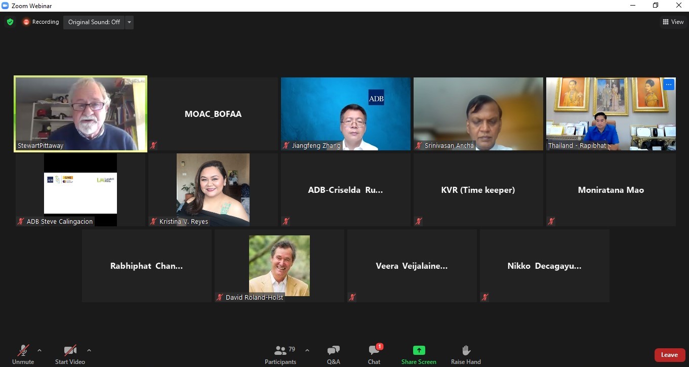Click muted mic icon by ADB Steve Calingacion
Viewport: 689px width, 367px height.
pos(21,221)
